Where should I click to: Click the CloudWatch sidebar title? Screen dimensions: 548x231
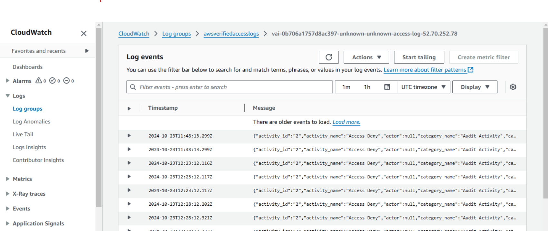click(x=31, y=32)
